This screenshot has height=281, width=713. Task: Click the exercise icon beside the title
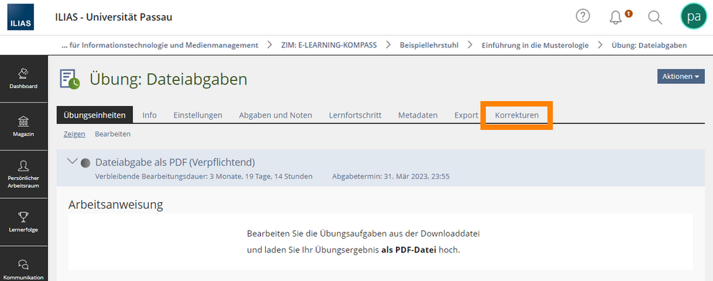[70, 80]
